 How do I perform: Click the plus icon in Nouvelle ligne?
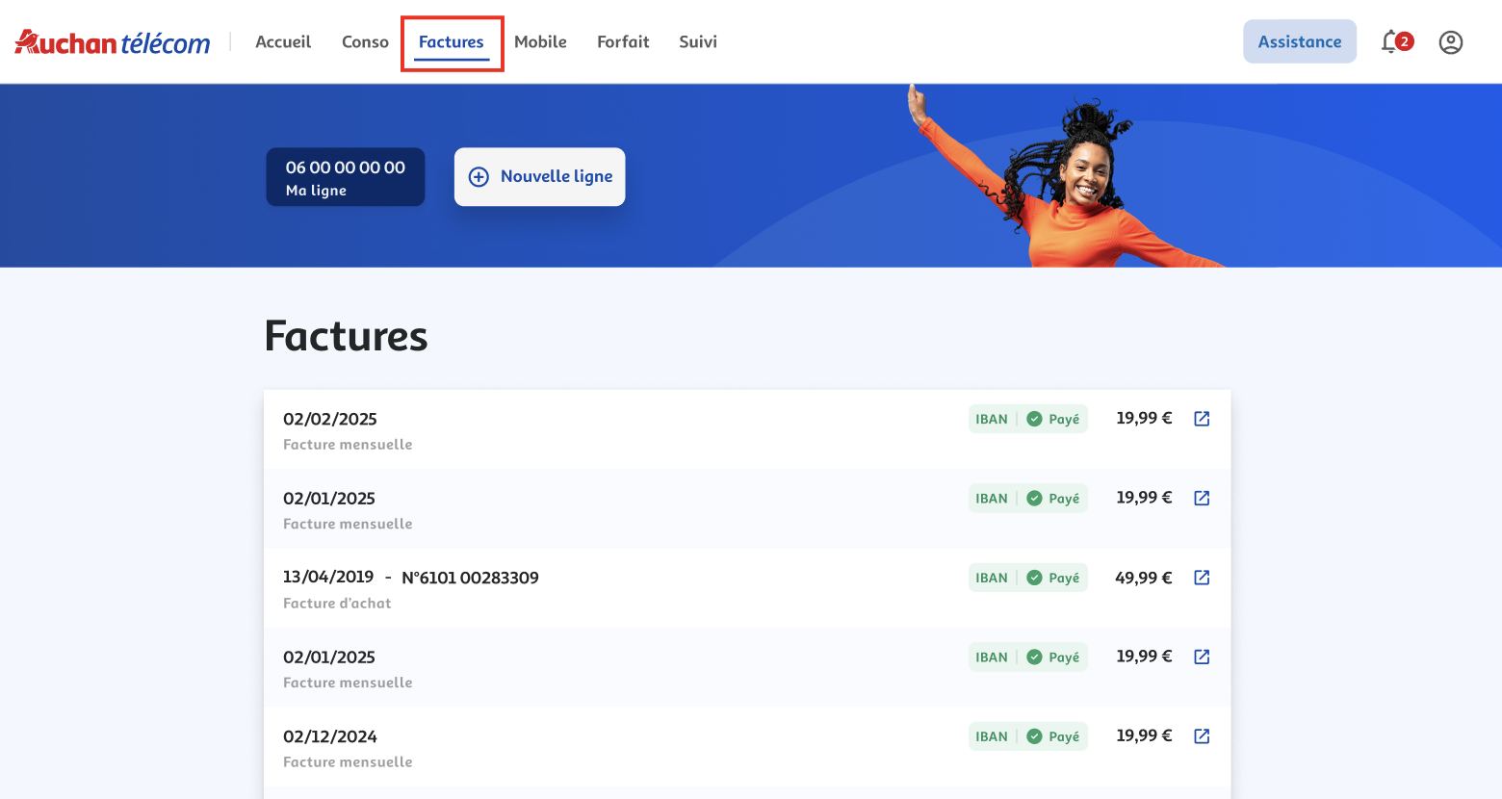pyautogui.click(x=479, y=177)
